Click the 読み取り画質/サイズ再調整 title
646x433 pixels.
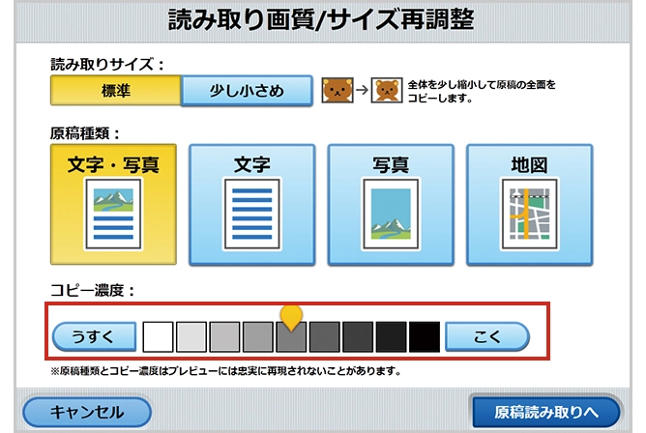(x=321, y=19)
